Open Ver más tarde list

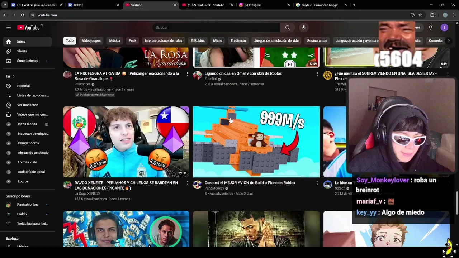point(27,105)
